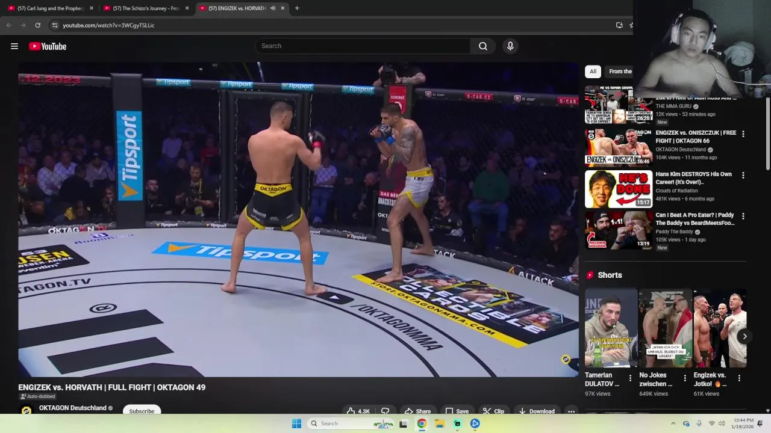771x433 pixels.
Task: Clip the video with scissors button
Action: pos(493,411)
